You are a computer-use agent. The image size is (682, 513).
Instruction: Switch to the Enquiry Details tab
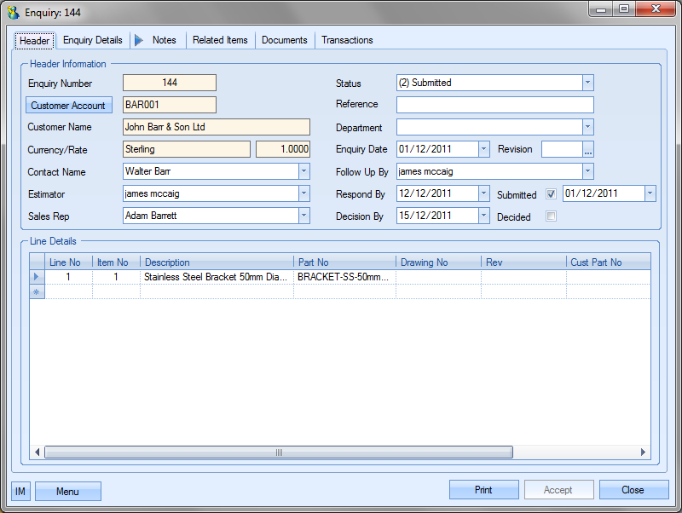(x=93, y=40)
